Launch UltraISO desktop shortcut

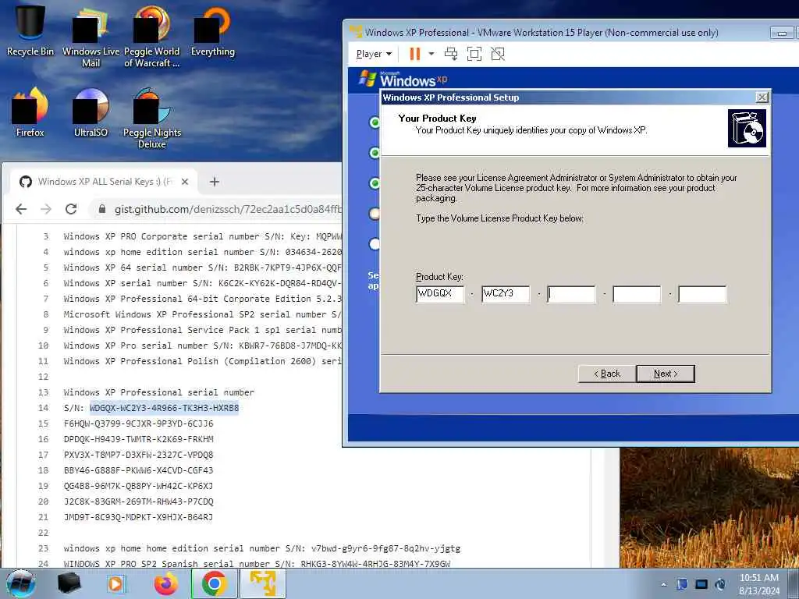[x=91, y=112]
